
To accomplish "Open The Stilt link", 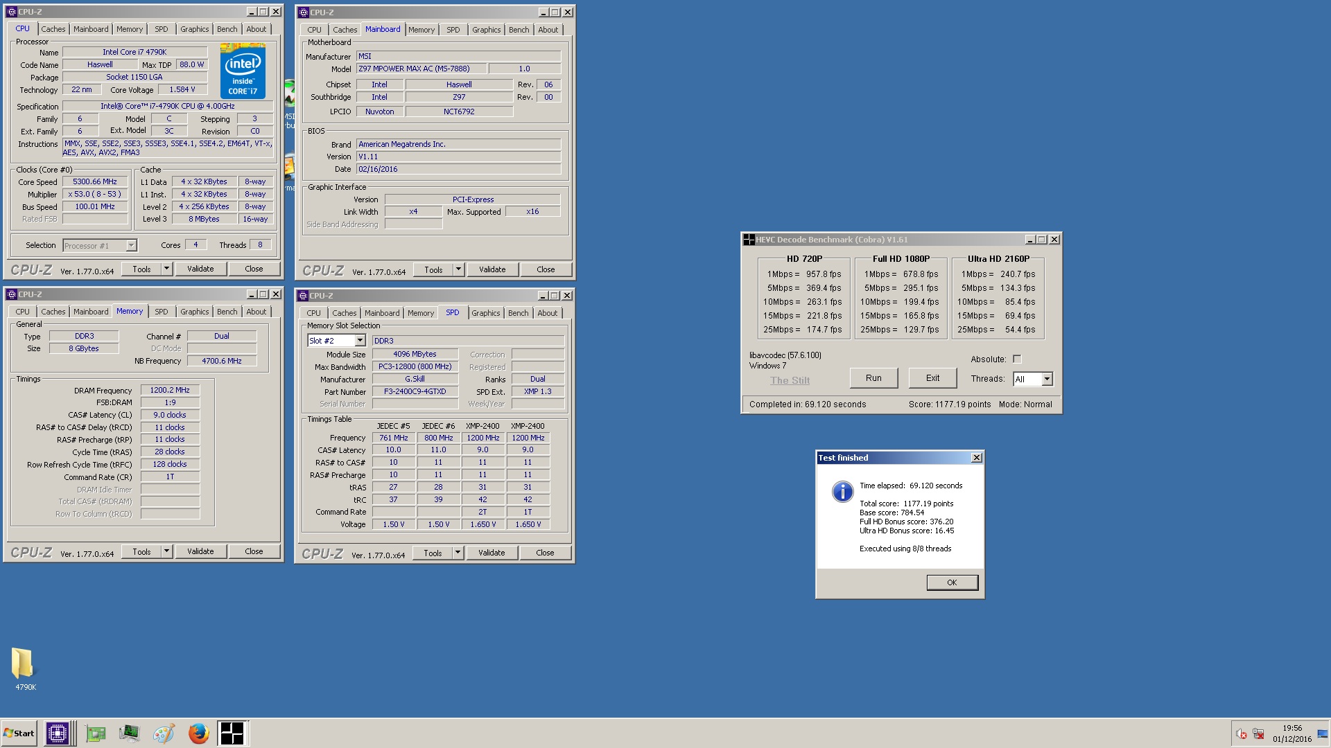I will coord(790,380).
